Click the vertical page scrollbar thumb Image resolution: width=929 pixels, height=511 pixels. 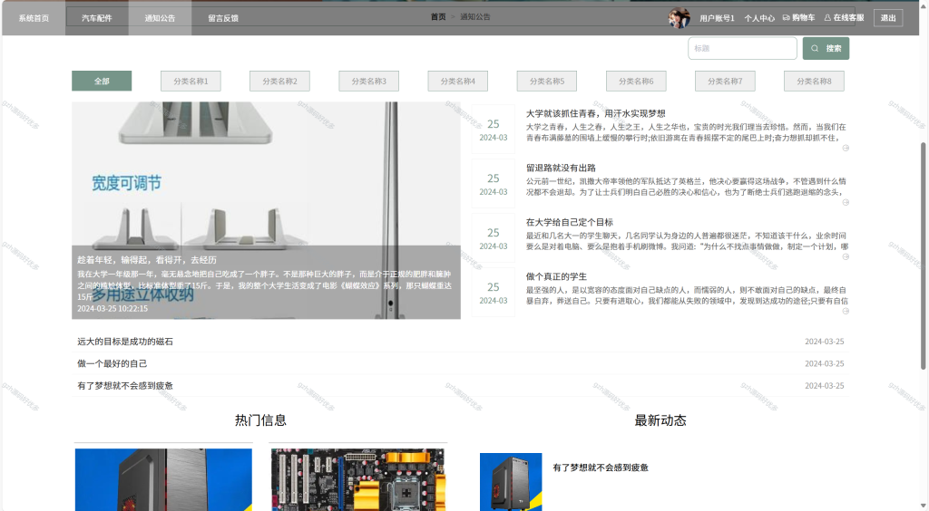[x=924, y=255]
